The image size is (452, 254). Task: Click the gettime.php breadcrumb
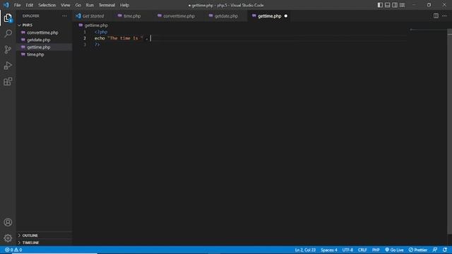coord(96,25)
